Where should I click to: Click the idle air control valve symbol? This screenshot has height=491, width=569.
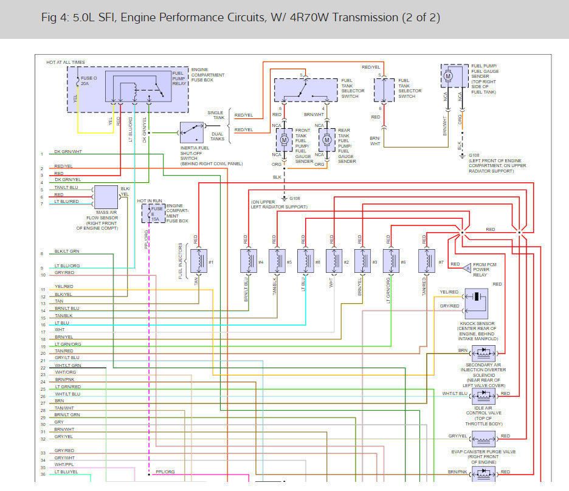tap(483, 396)
